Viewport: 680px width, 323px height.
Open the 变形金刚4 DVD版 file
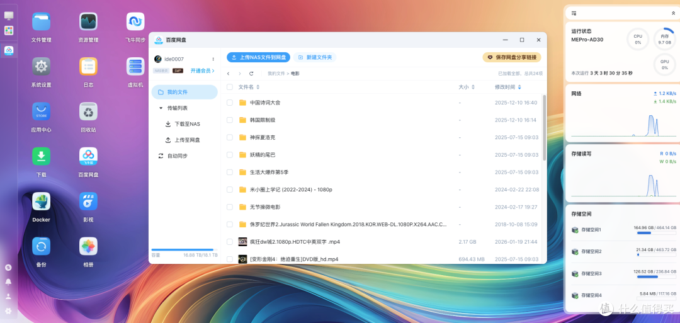pyautogui.click(x=294, y=259)
